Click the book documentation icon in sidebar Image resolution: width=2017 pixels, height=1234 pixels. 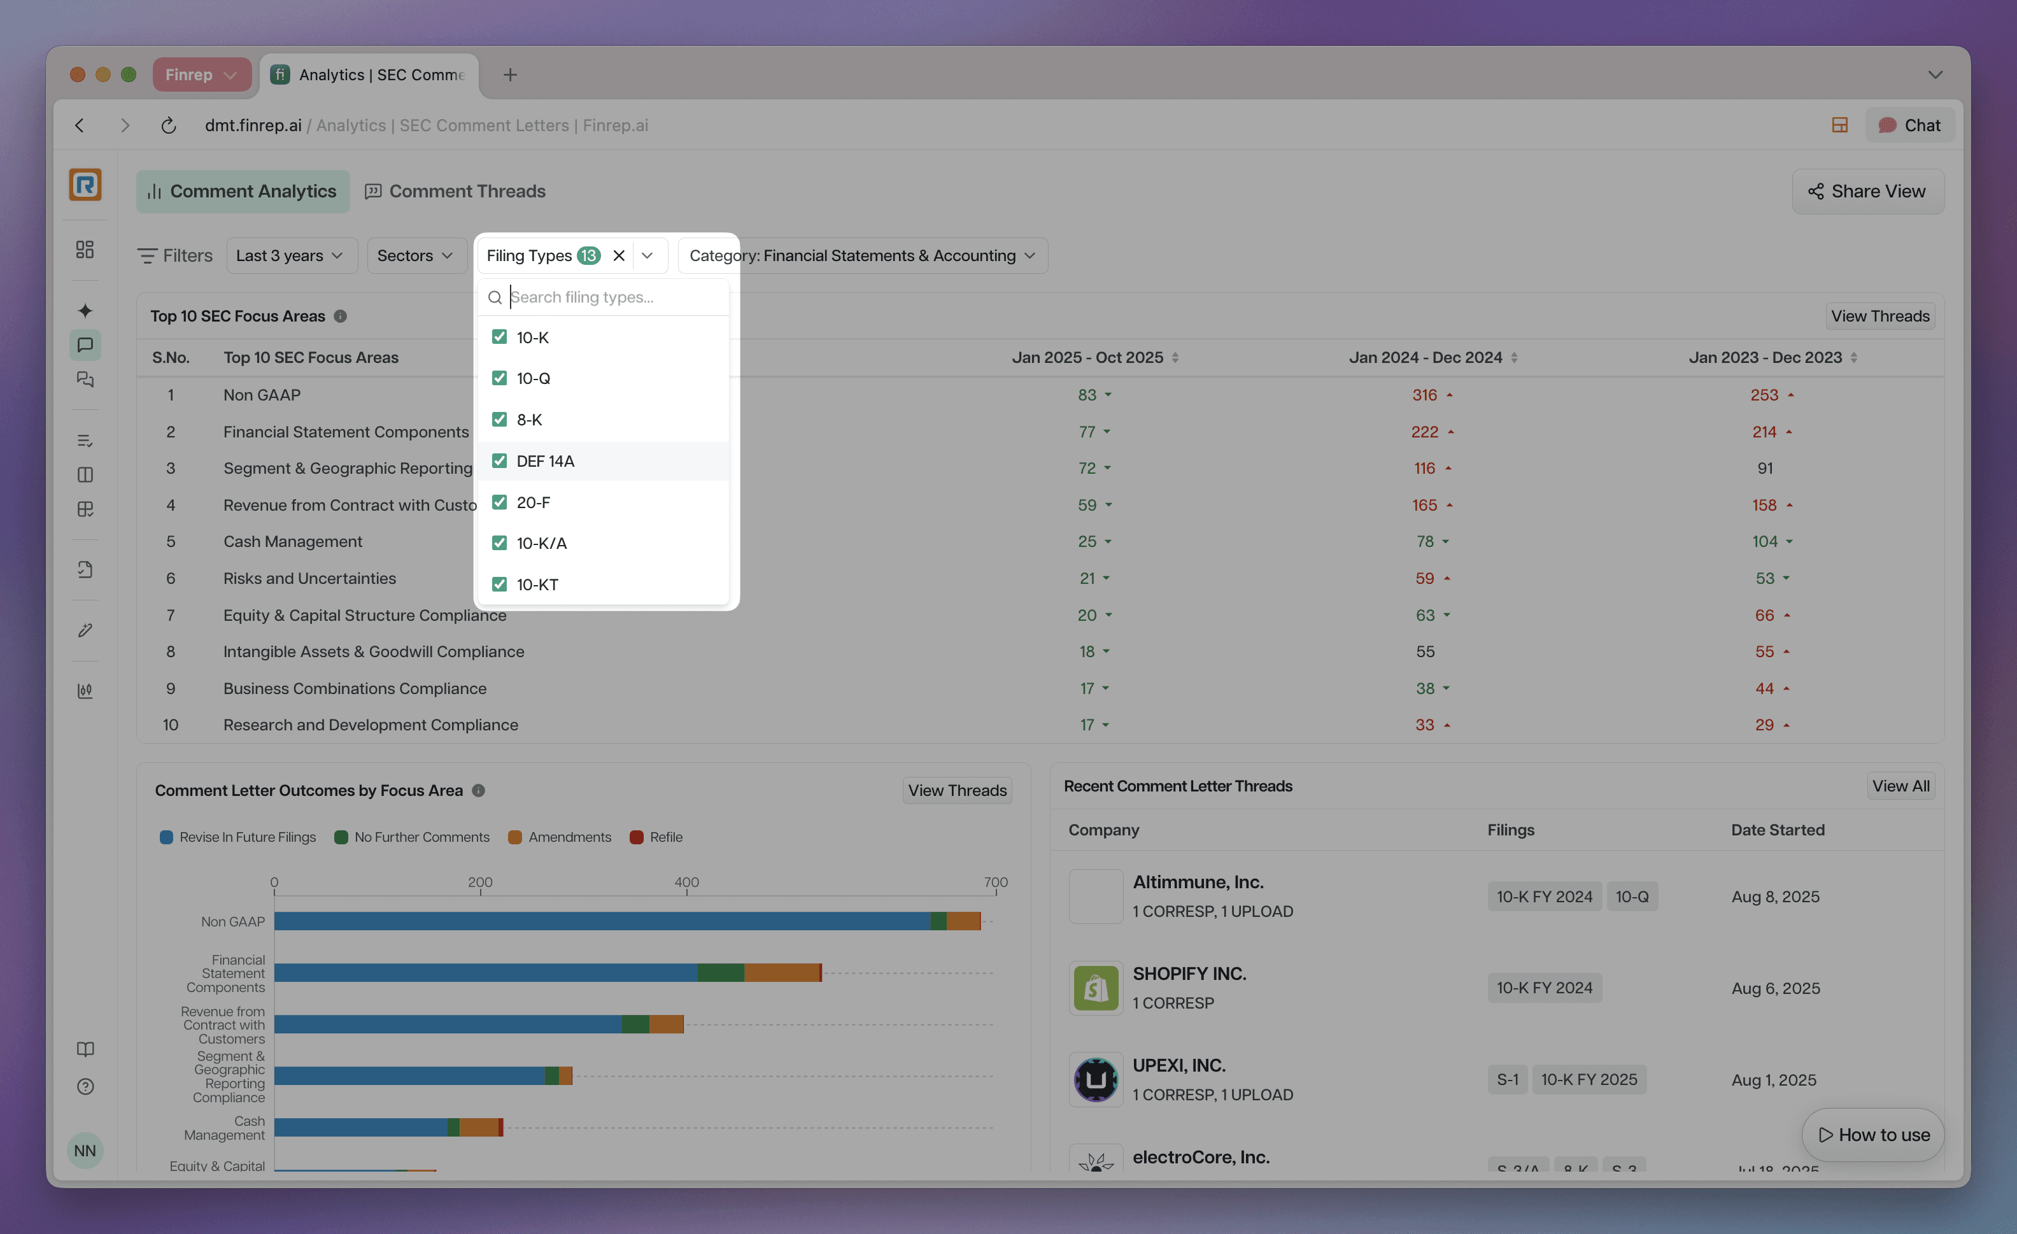tap(85, 1049)
